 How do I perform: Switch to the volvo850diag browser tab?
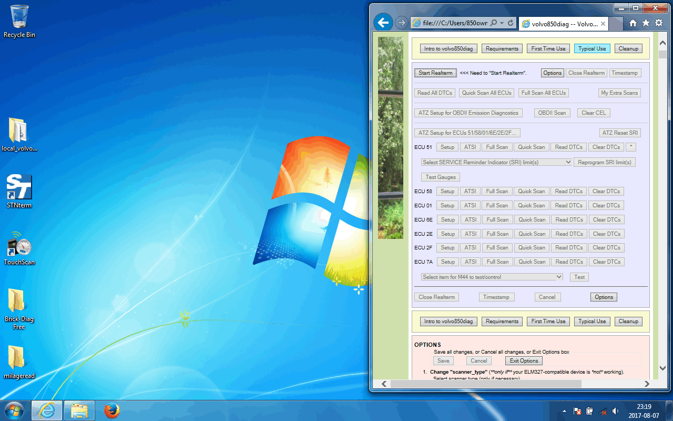564,24
